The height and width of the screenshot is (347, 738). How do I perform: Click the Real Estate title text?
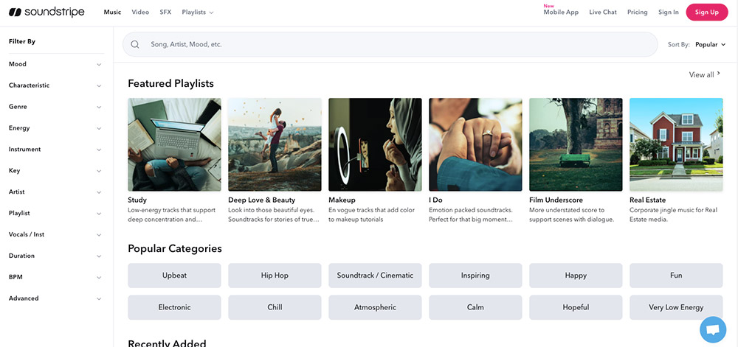coord(648,200)
